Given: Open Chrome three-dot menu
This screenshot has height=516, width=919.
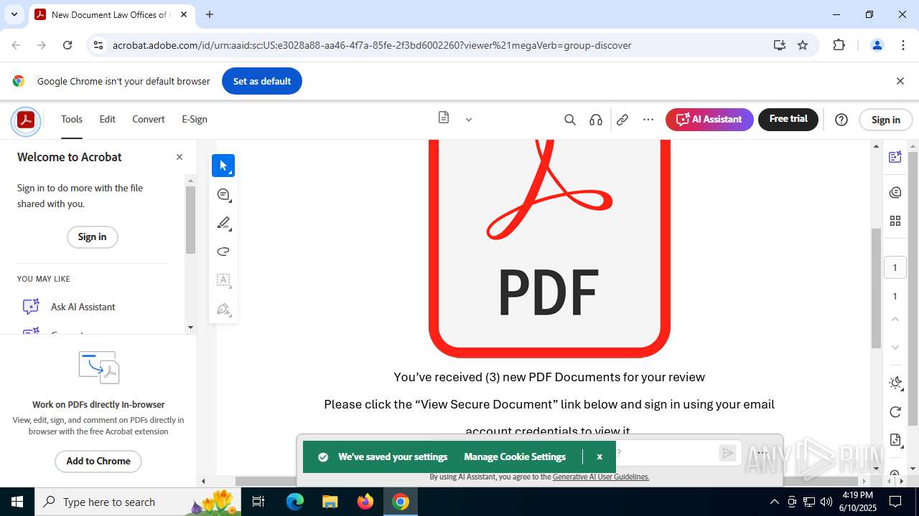Looking at the screenshot, I should tap(903, 45).
